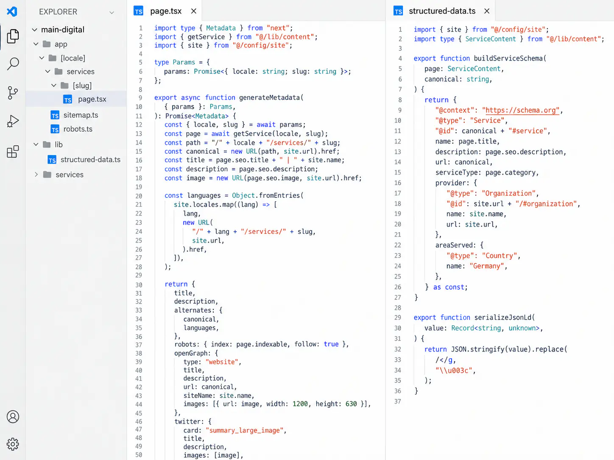Click the 1200 width value
The height and width of the screenshot is (460, 614).
300,404
